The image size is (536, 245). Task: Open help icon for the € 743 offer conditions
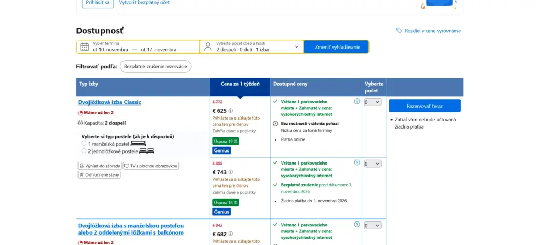357,163
